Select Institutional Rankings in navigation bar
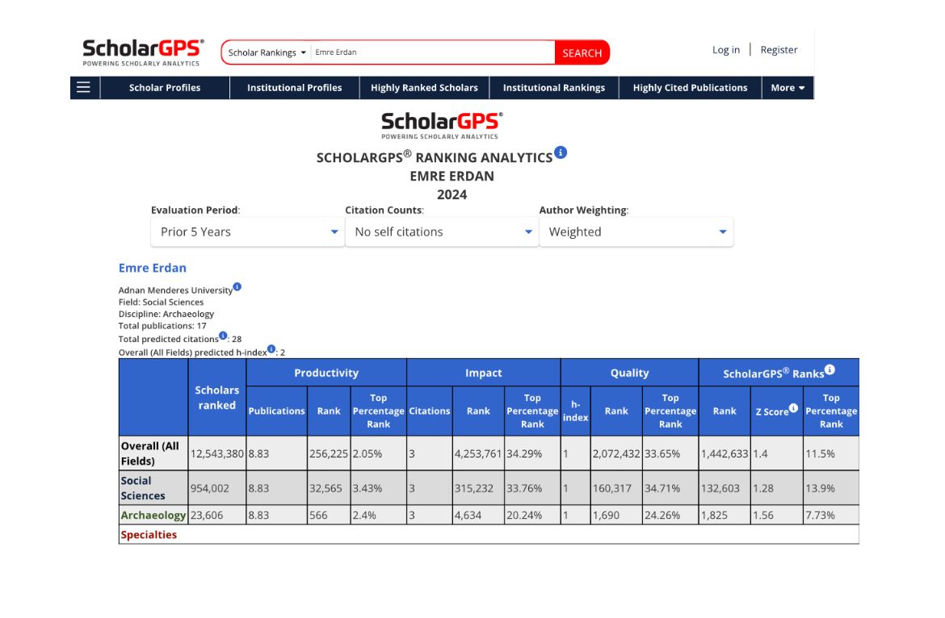Image resolution: width=945 pixels, height=618 pixels. (553, 88)
